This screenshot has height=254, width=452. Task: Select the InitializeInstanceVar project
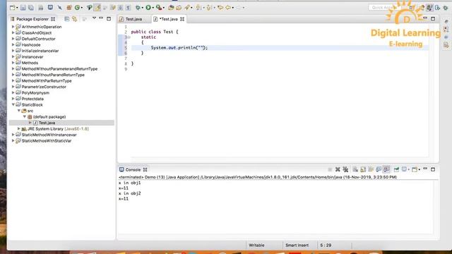(x=40, y=51)
